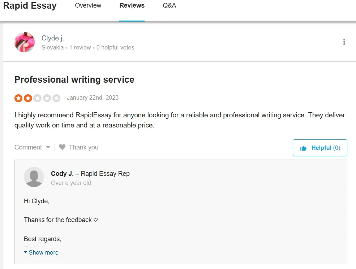356x269 pixels.
Task: Select the fifth grey rating star
Action: pyautogui.click(x=56, y=98)
